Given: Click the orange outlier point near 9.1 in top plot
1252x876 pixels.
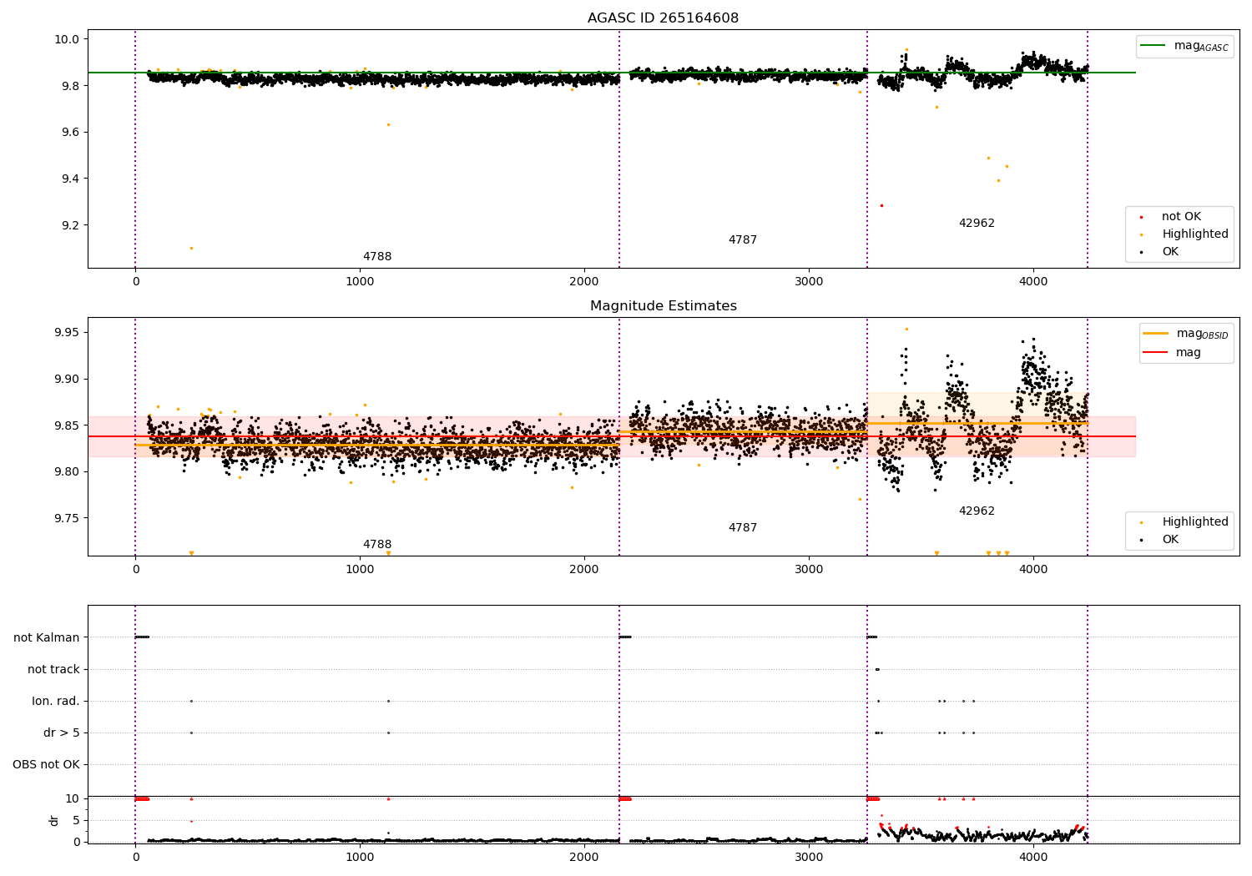Looking at the screenshot, I should (191, 248).
